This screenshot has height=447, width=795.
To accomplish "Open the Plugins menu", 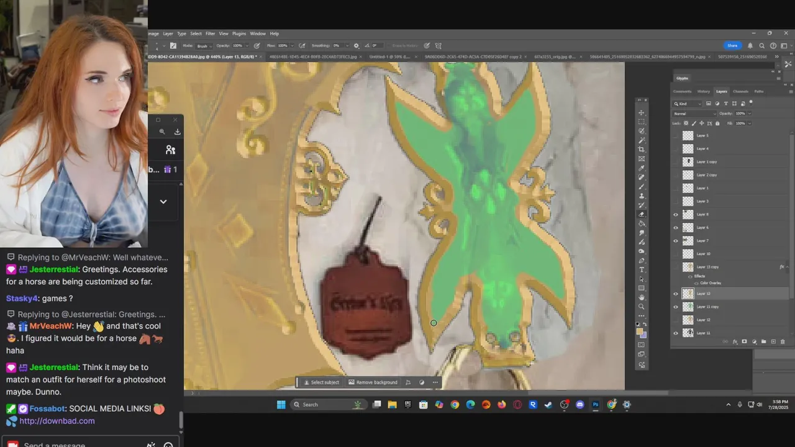I will click(x=239, y=34).
